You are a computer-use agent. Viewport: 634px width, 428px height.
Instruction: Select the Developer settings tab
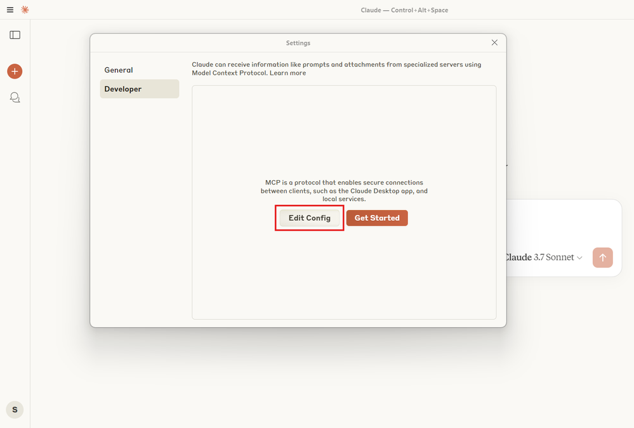pos(139,89)
